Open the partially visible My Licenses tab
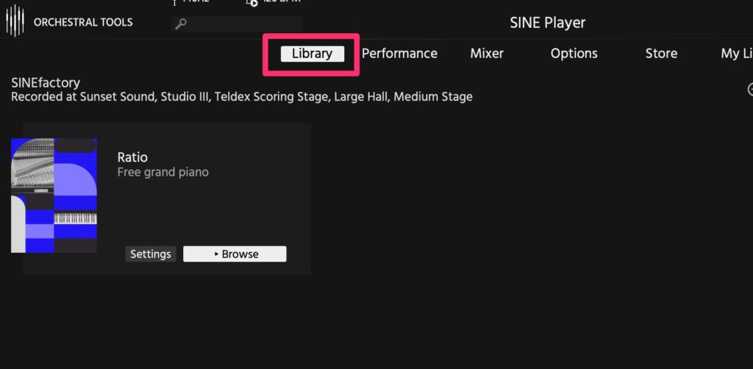 click(x=735, y=54)
